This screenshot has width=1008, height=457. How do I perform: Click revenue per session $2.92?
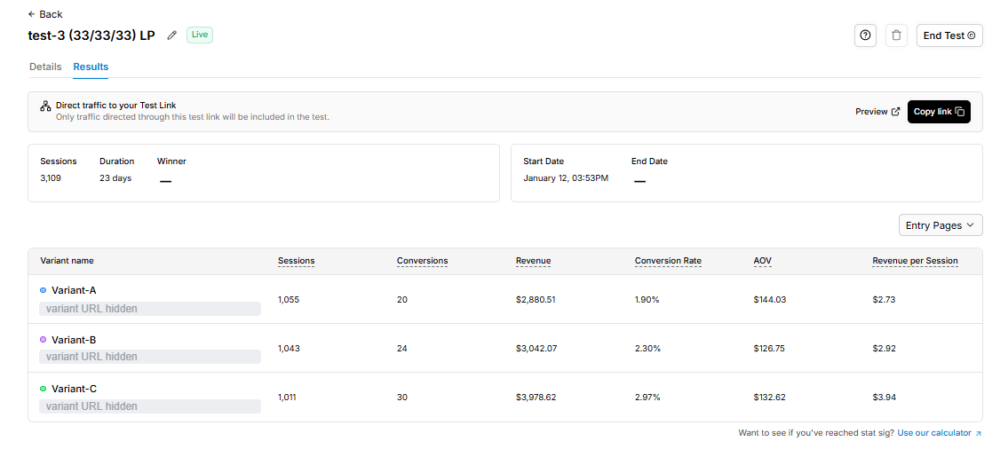[x=884, y=349]
